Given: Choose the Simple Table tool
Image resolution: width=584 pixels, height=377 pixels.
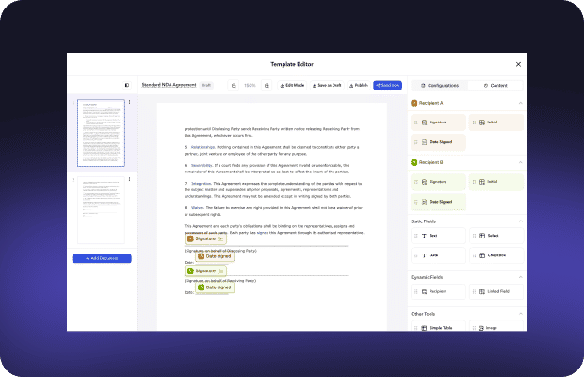Looking at the screenshot, I should [x=438, y=327].
